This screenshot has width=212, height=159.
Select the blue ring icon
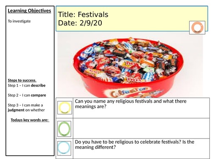pos(64,148)
